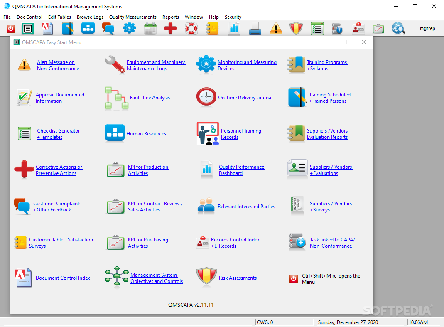Screen dimensions: 444x327
Task: Click the Suppliers Evaluations contact card icon
Action: (x=297, y=168)
